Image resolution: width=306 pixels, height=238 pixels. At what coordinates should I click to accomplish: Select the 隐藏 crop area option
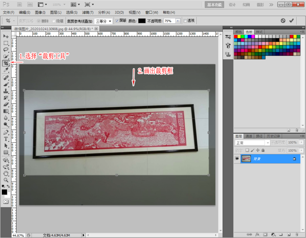click(58, 21)
